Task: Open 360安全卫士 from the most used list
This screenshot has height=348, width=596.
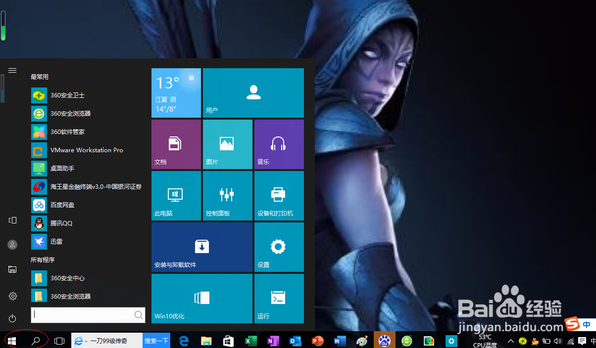Action: [87, 95]
